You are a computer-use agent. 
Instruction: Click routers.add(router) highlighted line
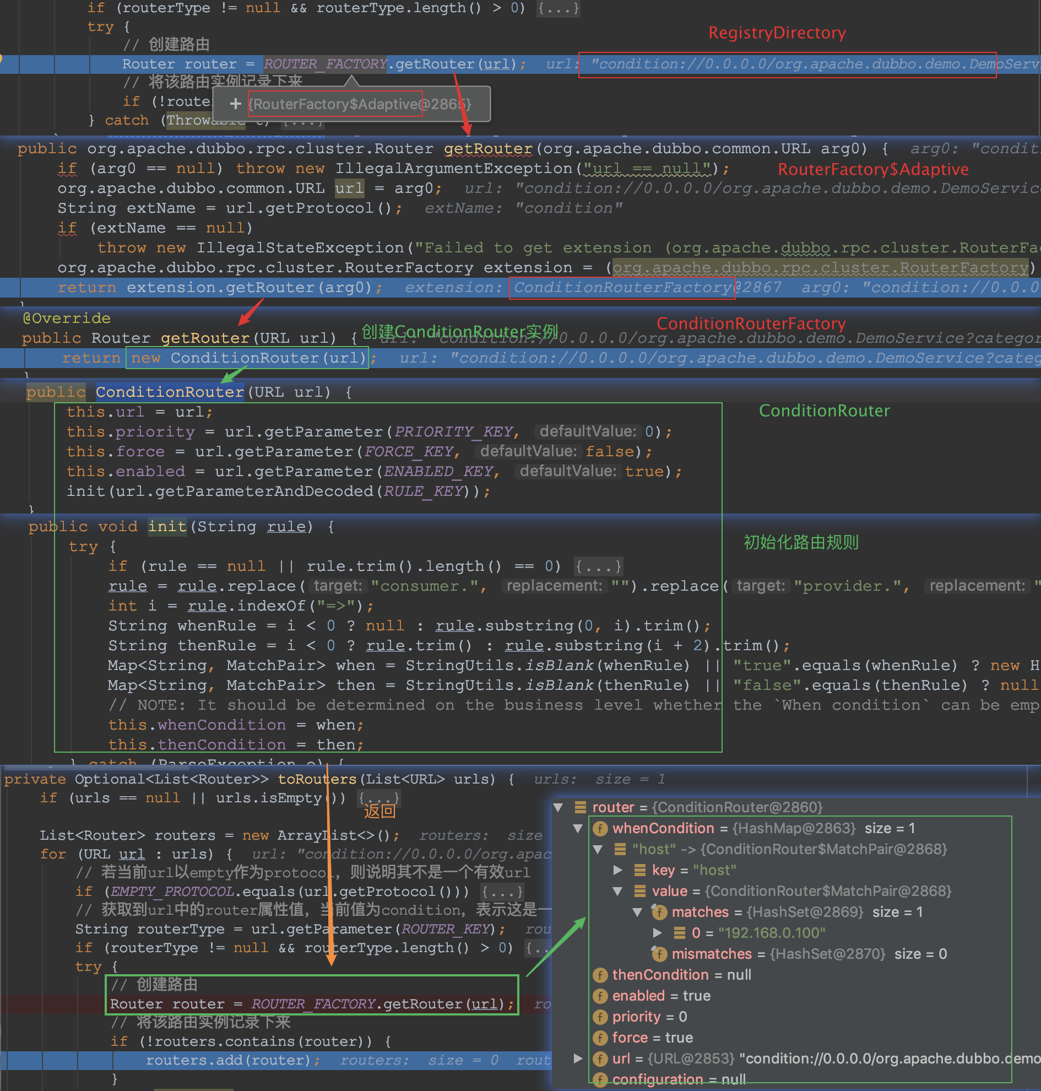coord(278,1061)
